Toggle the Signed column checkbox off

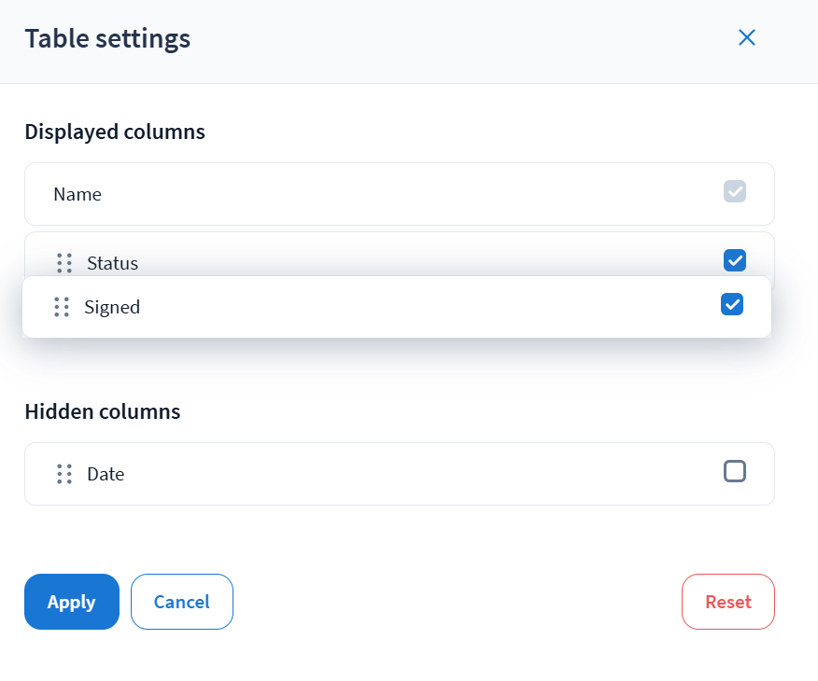[732, 304]
